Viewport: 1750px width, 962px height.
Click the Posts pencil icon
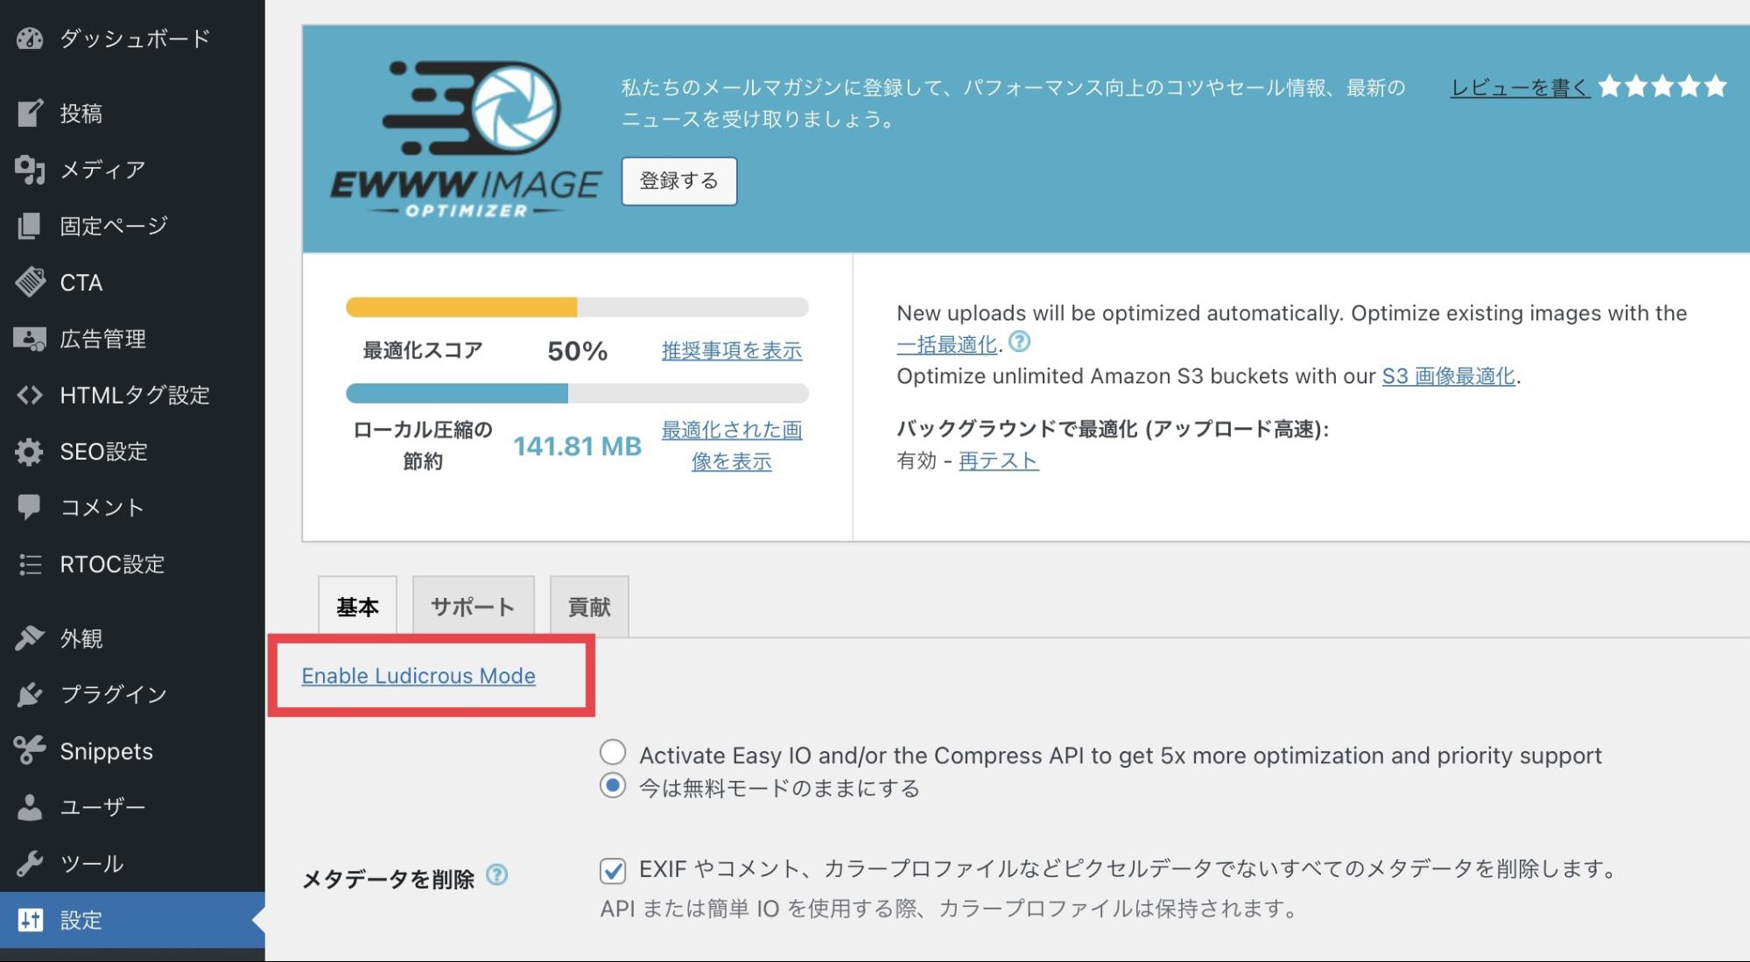click(30, 113)
